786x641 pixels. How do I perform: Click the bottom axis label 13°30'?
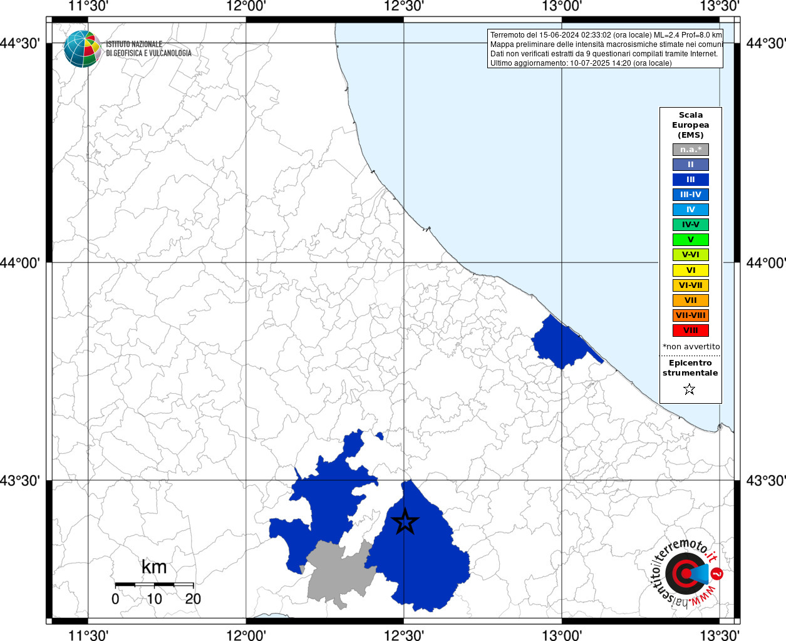click(x=720, y=635)
